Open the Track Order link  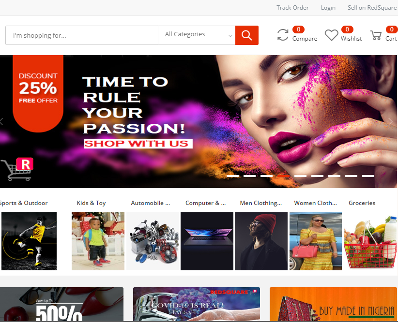[x=292, y=8]
